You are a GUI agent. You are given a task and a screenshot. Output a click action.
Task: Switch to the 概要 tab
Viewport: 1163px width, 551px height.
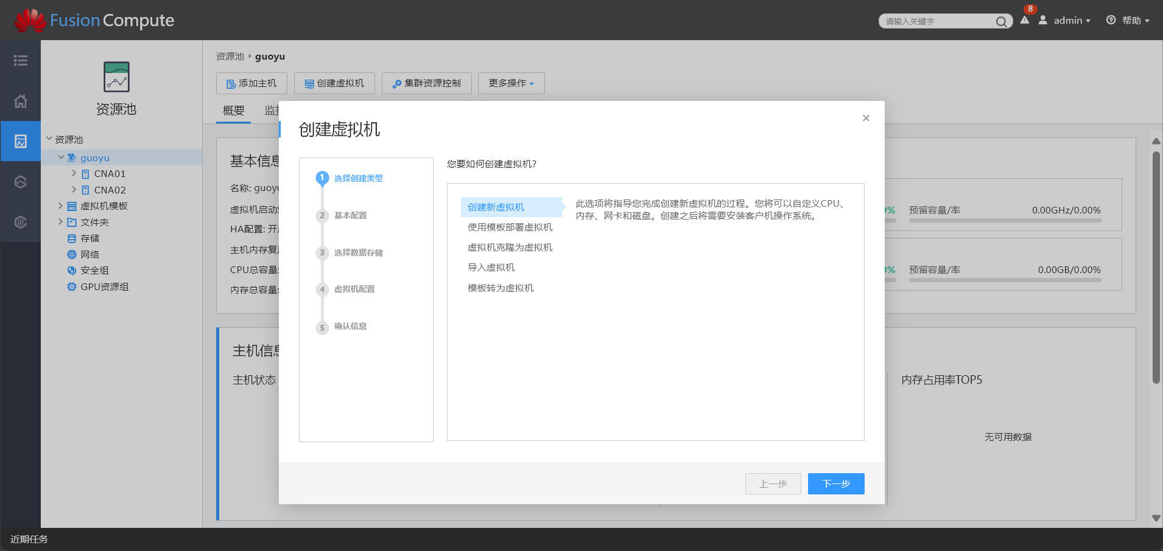(x=234, y=110)
